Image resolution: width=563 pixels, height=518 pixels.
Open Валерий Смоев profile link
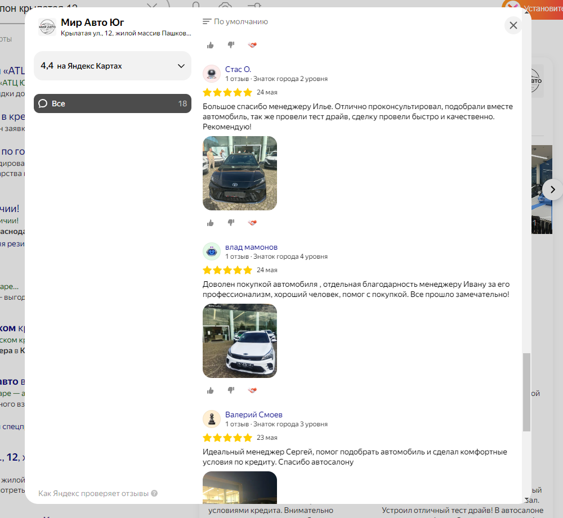pos(253,415)
